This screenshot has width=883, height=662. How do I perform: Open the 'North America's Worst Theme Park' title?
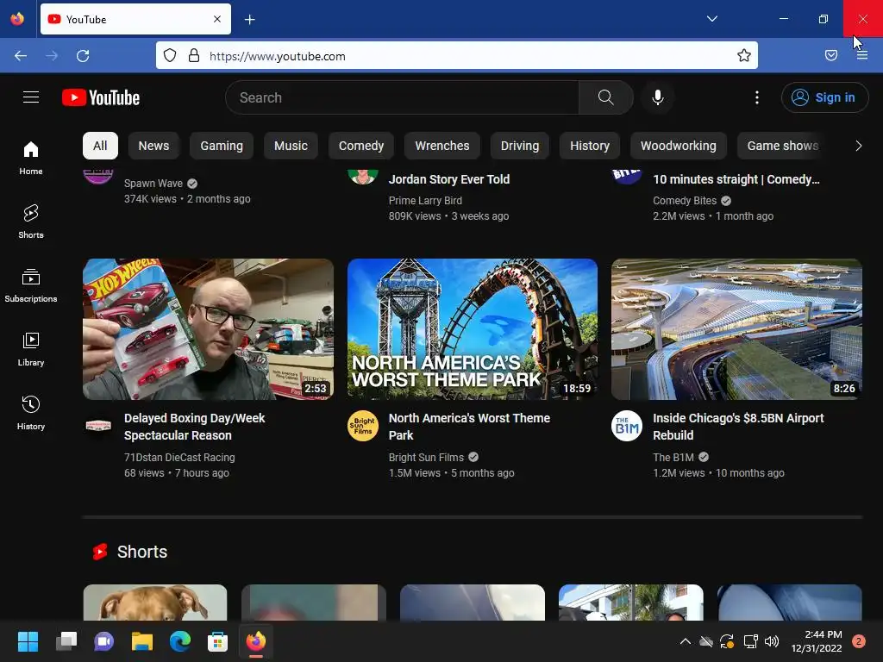tap(469, 427)
